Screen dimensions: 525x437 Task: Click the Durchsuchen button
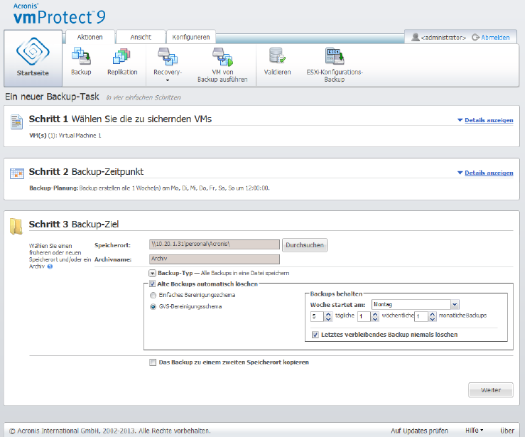pos(305,245)
